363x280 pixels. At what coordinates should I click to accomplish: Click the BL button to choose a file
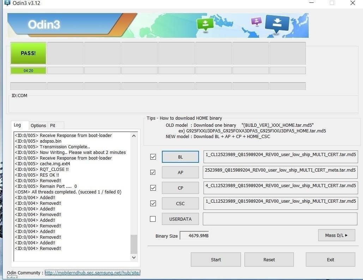point(180,157)
